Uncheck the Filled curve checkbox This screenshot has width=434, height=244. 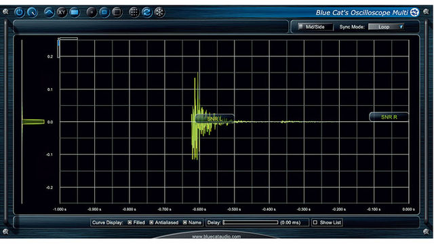click(x=130, y=222)
